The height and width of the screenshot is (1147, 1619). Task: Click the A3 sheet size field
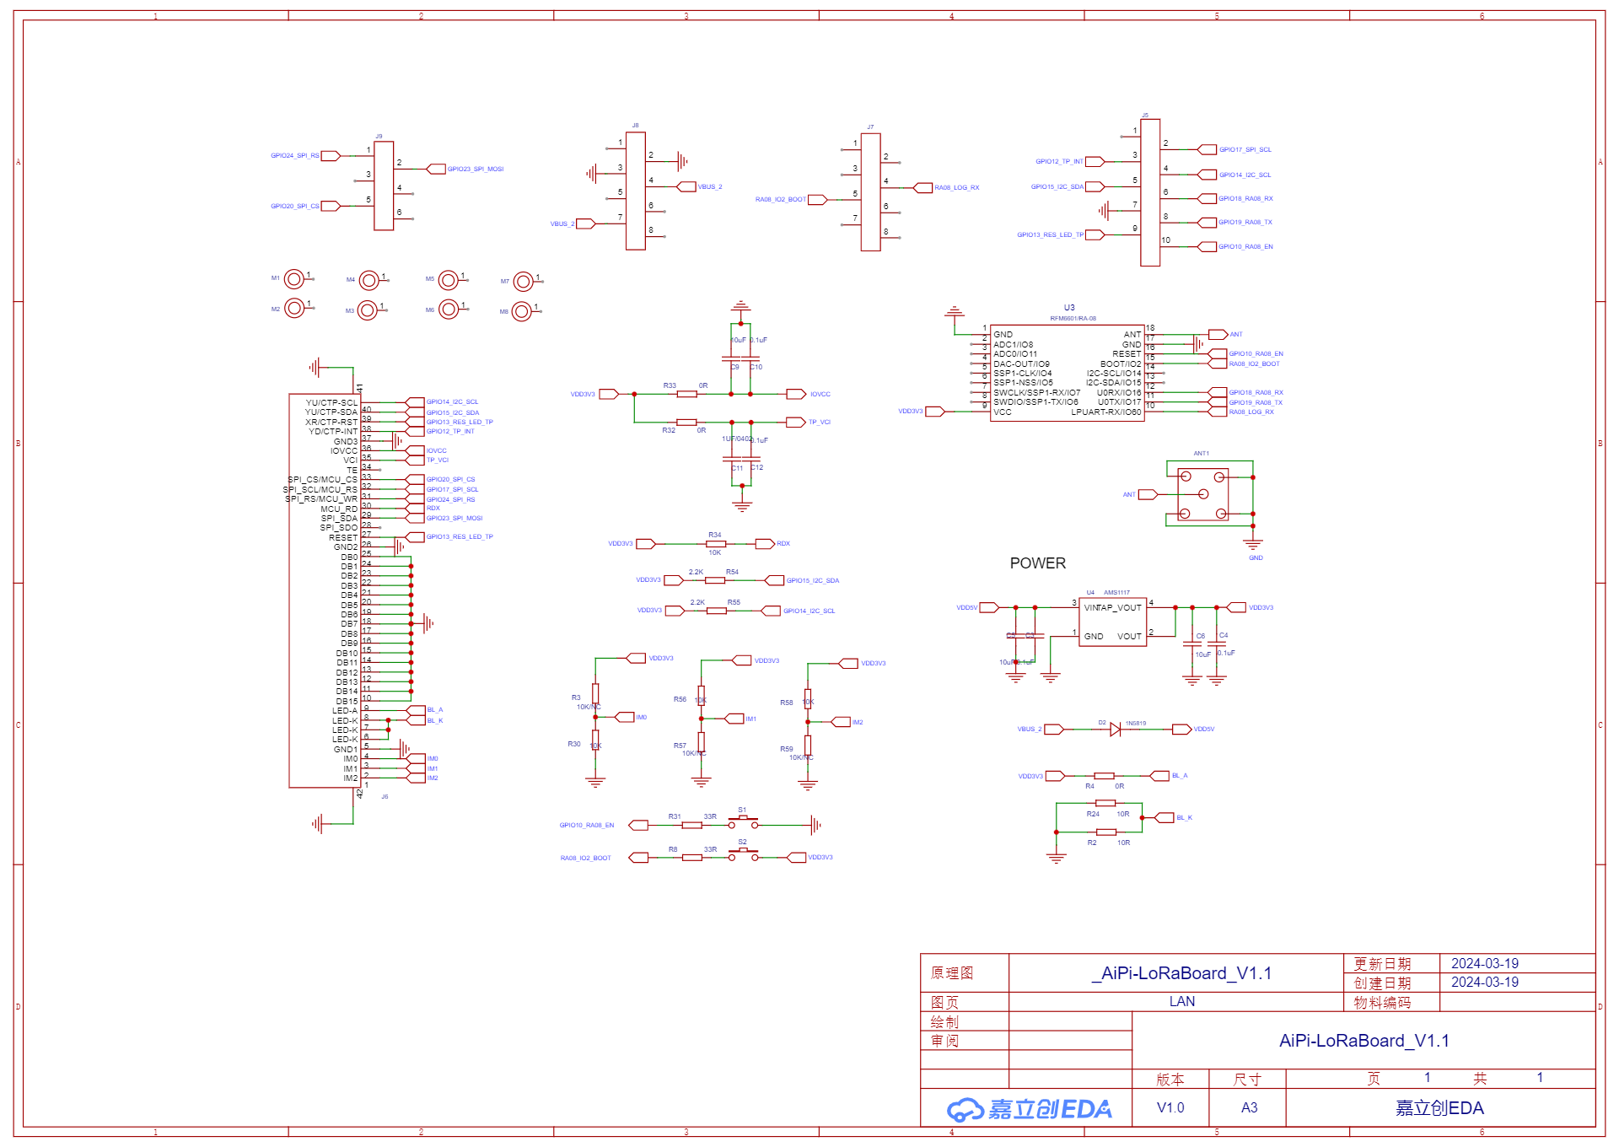pyautogui.click(x=1249, y=1107)
